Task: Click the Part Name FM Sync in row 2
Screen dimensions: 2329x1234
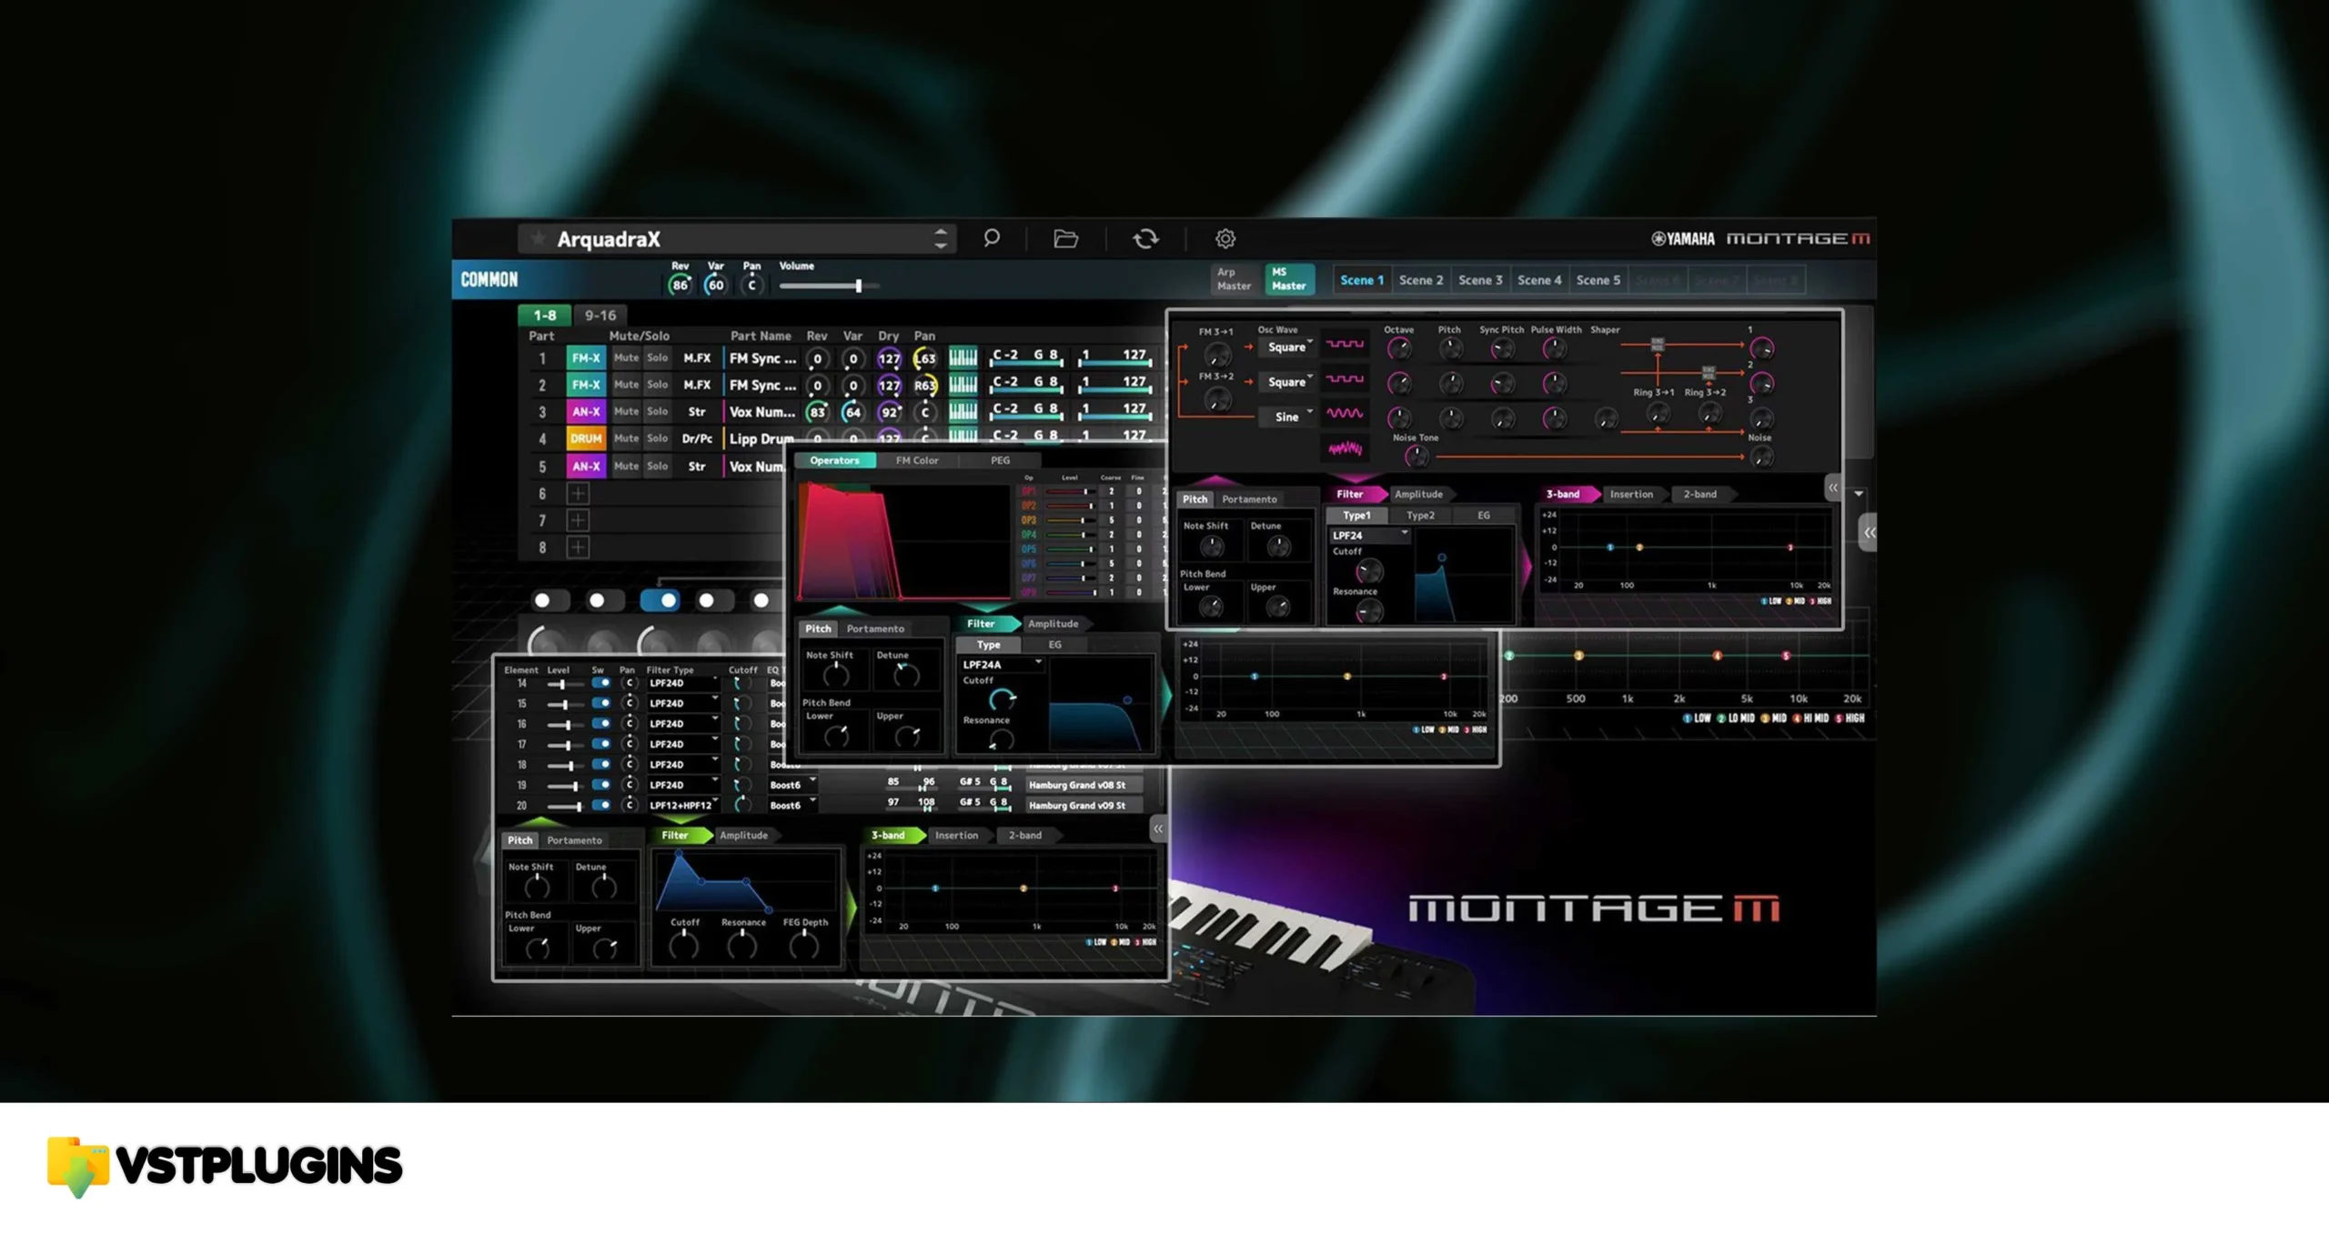Action: click(761, 385)
